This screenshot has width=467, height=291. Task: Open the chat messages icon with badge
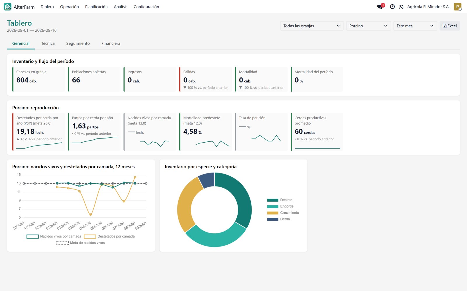[x=381, y=6]
